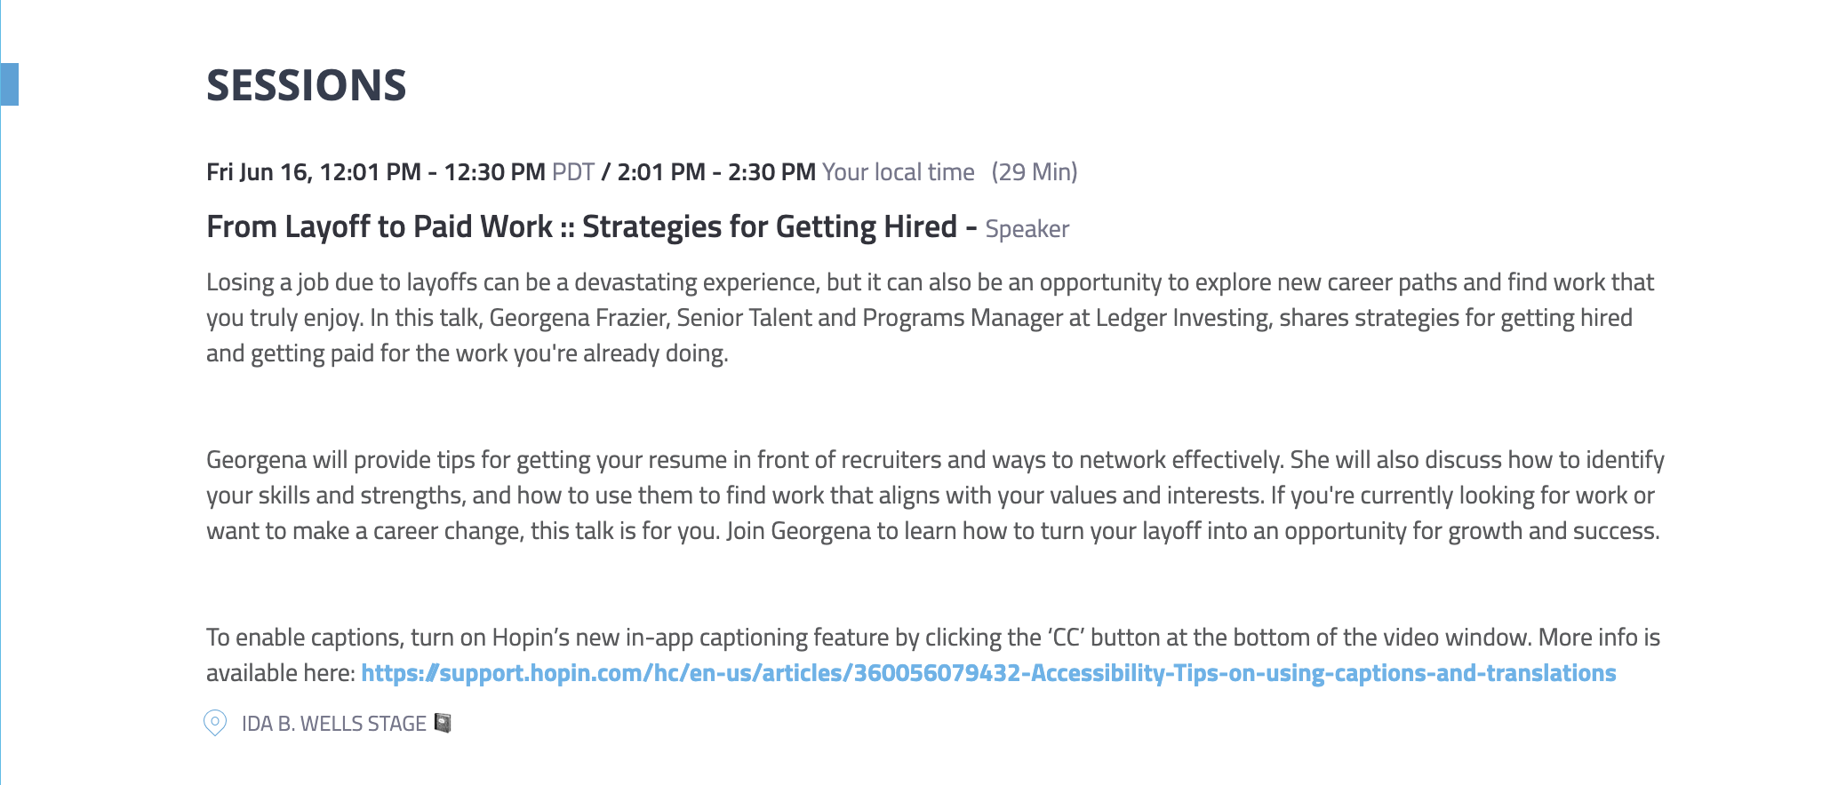The height and width of the screenshot is (785, 1822).
Task: Click the Join Georgena to learn sentence
Action: tap(1191, 531)
